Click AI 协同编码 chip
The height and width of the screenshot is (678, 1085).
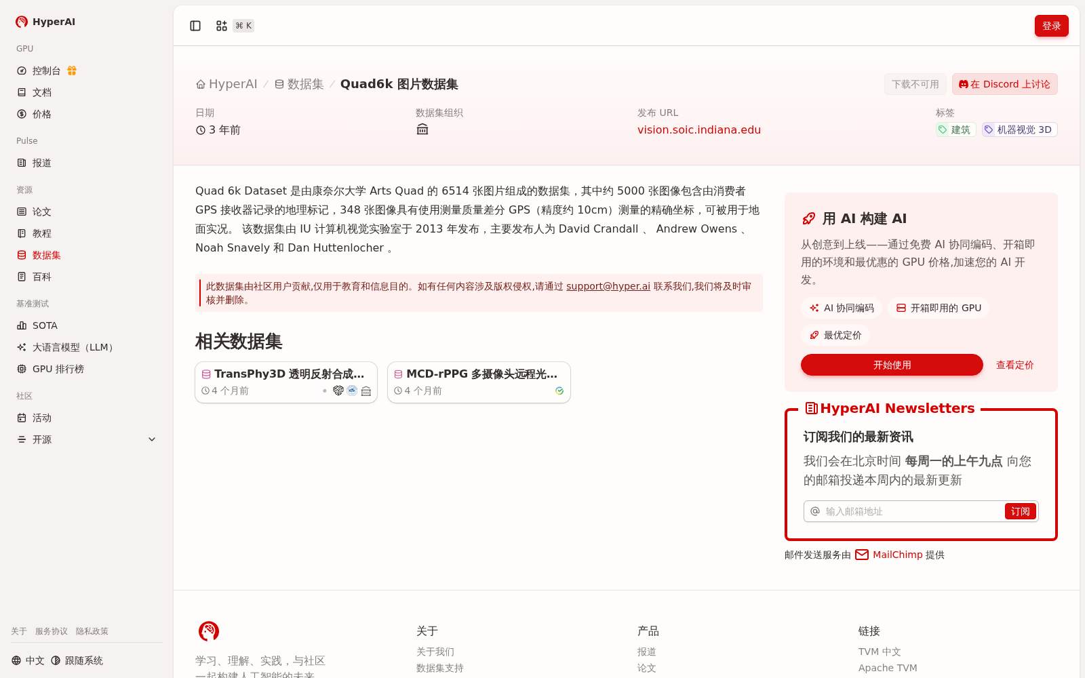842,308
